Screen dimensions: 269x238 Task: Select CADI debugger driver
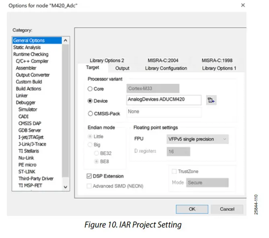(x=37, y=117)
